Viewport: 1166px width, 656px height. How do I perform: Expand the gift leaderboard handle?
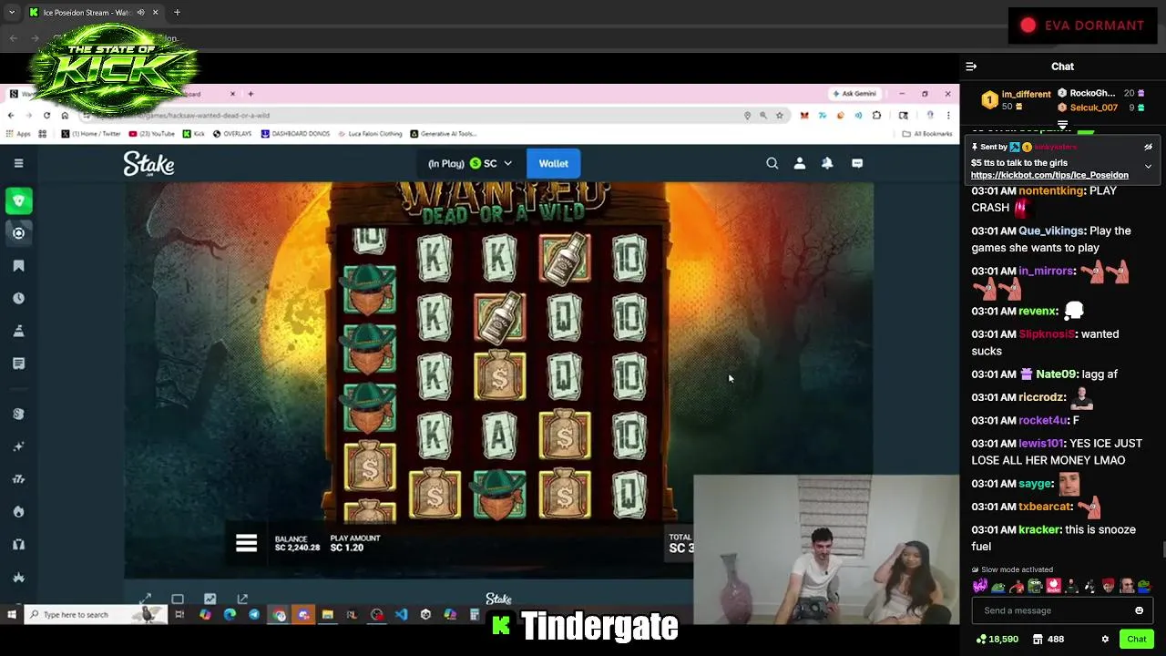tap(1062, 125)
